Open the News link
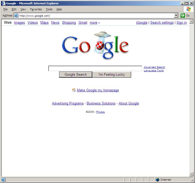 click(55, 22)
